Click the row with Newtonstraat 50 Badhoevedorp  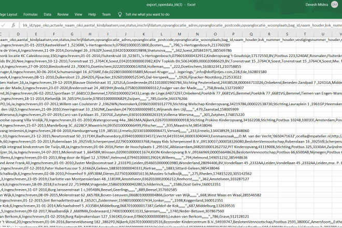click(171, 136)
